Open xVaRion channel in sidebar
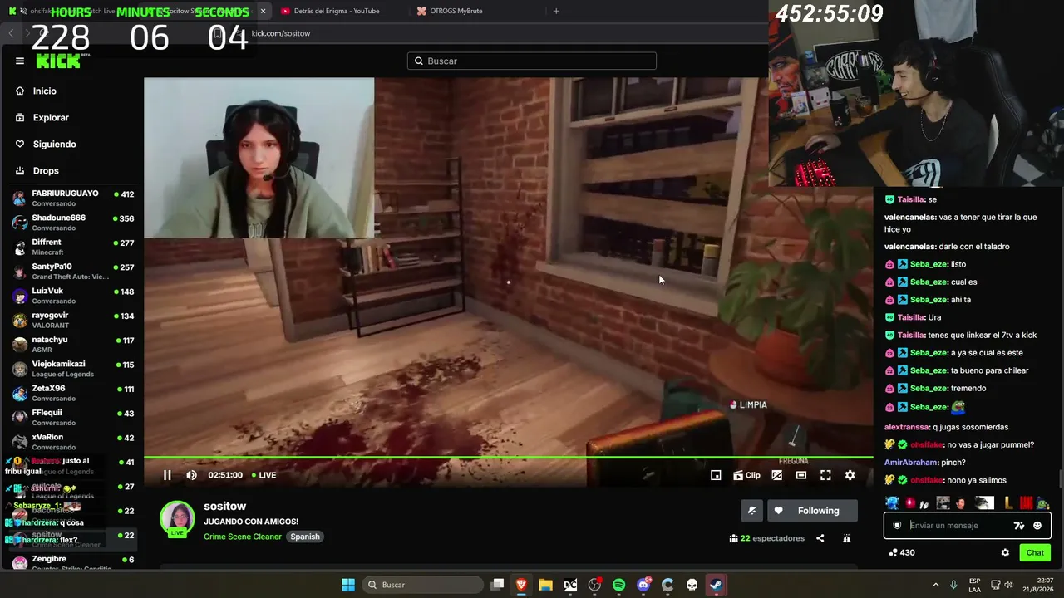Image resolution: width=1064 pixels, height=598 pixels. click(x=72, y=442)
